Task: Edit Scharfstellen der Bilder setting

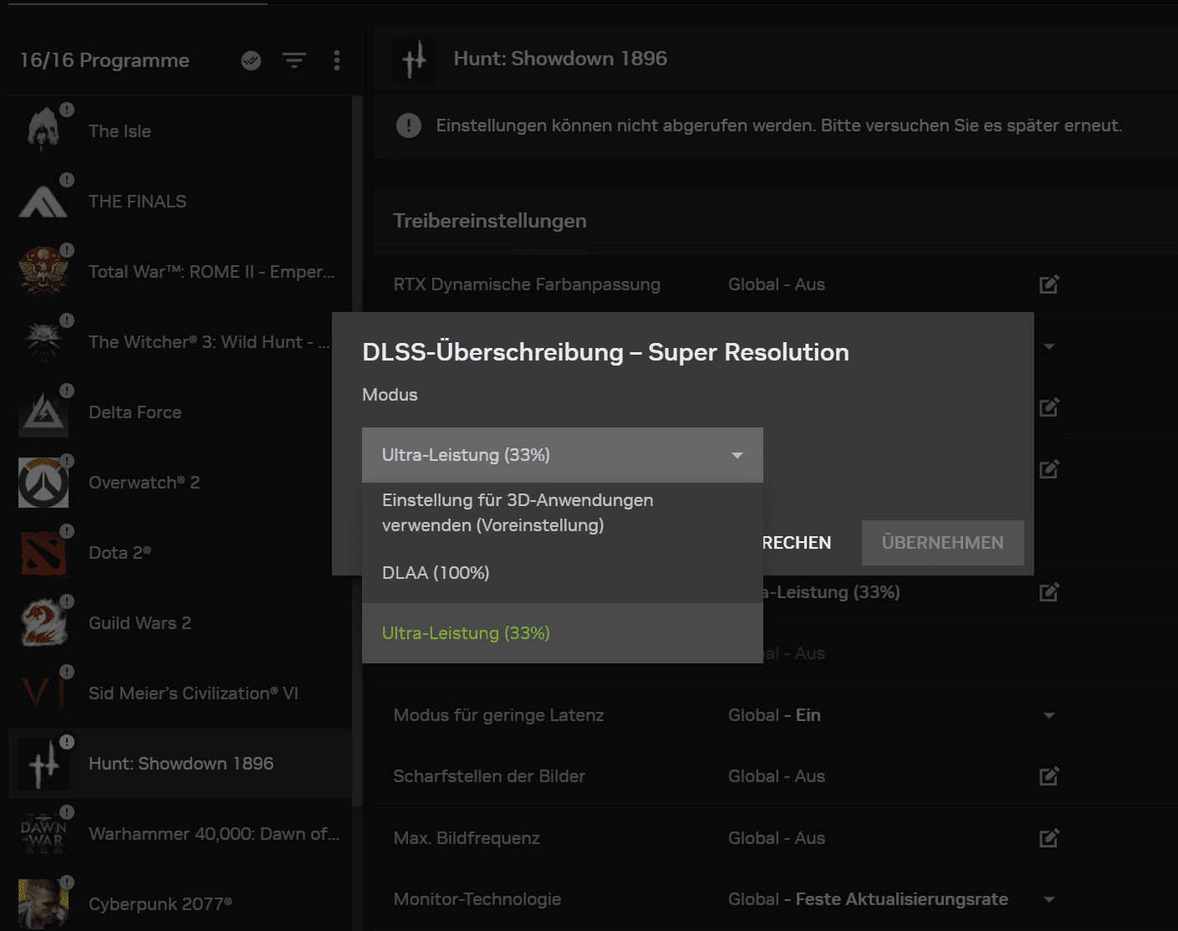Action: pos(1049,776)
